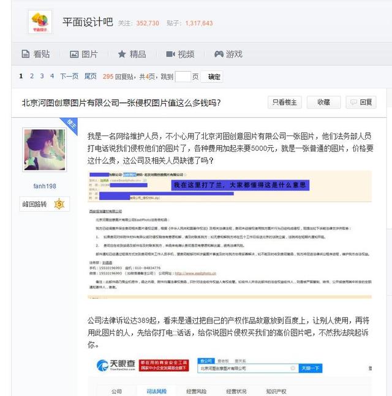Click the level 5 badge icon
The width and height of the screenshot is (392, 396).
click(59, 204)
